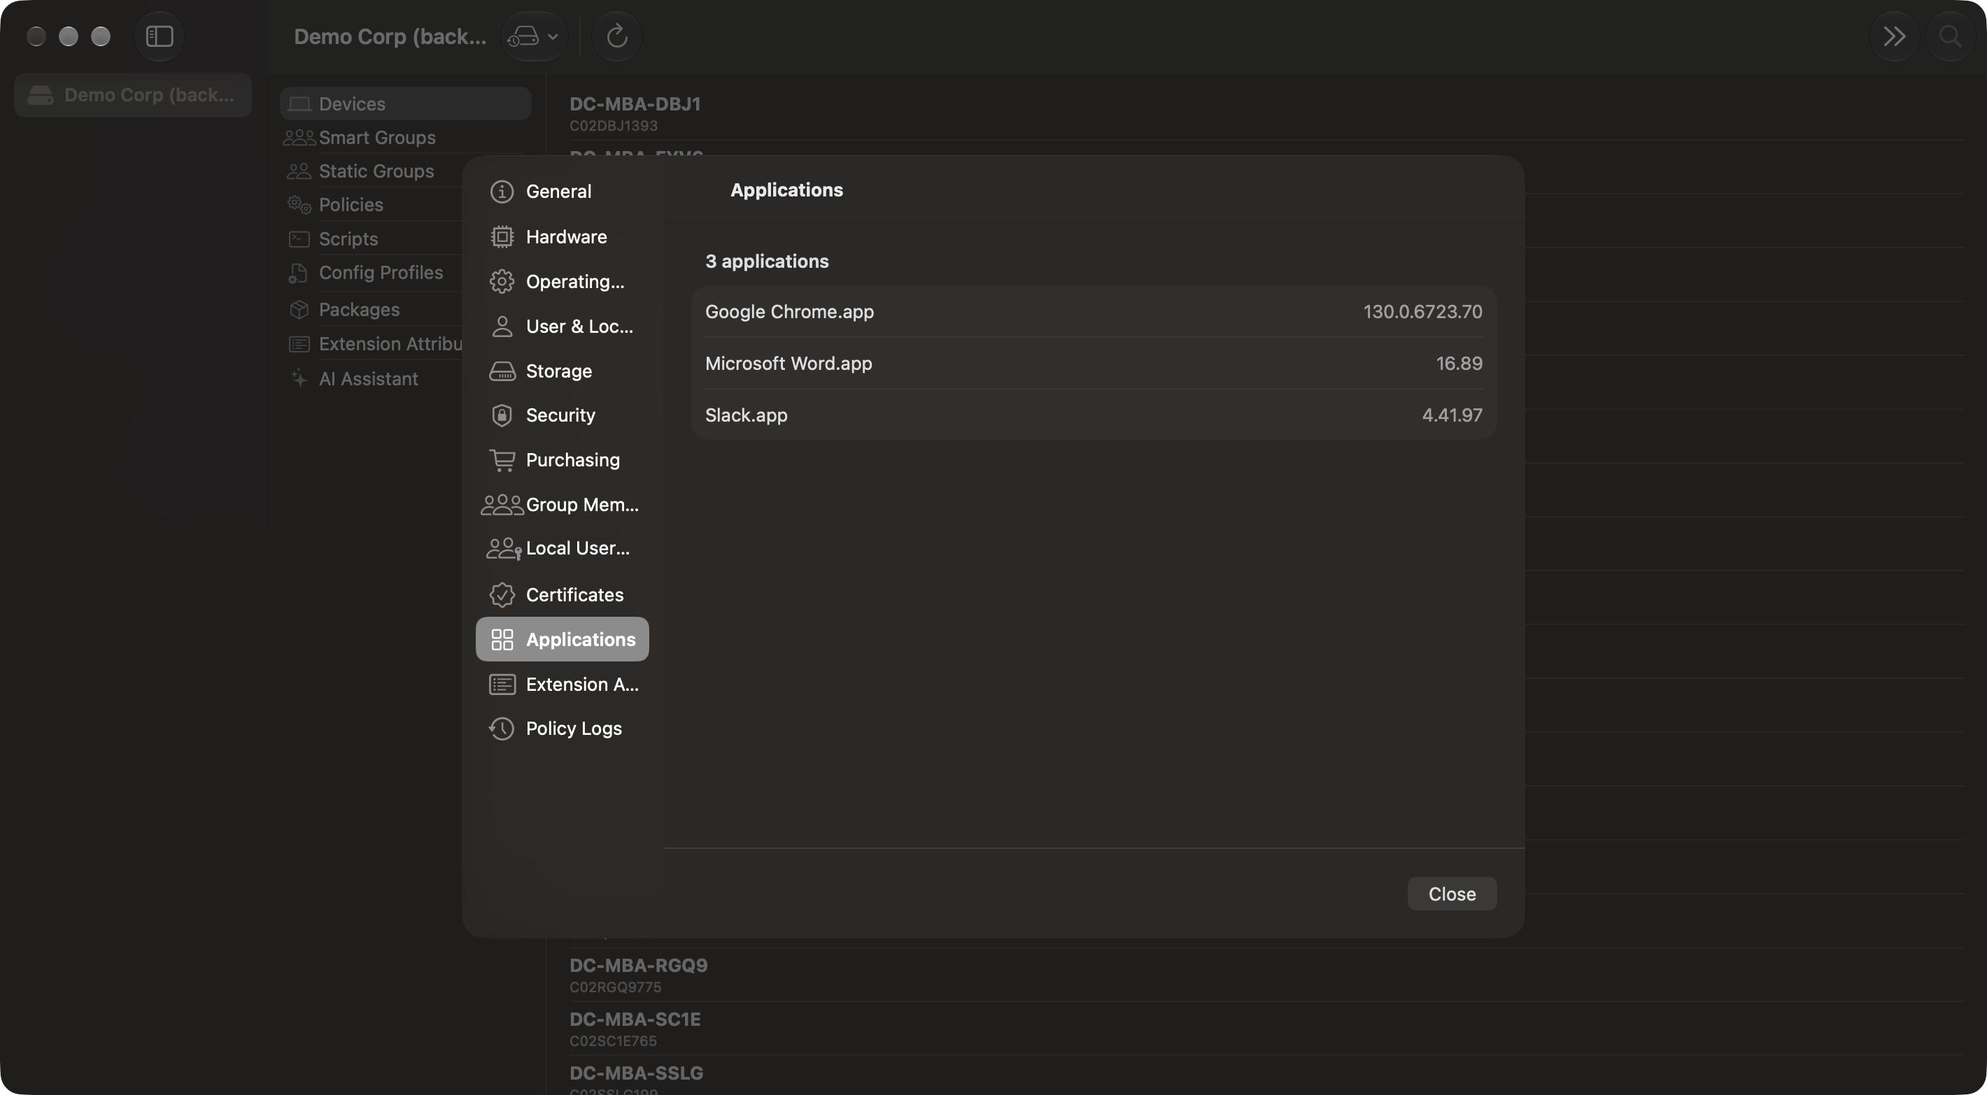This screenshot has width=1987, height=1095.
Task: Open the device type dropdown in toolbar
Action: click(533, 36)
